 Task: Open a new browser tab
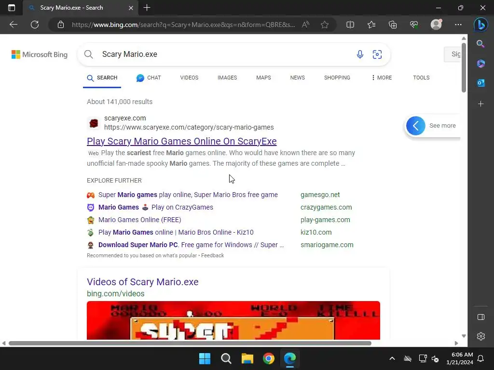point(147,8)
